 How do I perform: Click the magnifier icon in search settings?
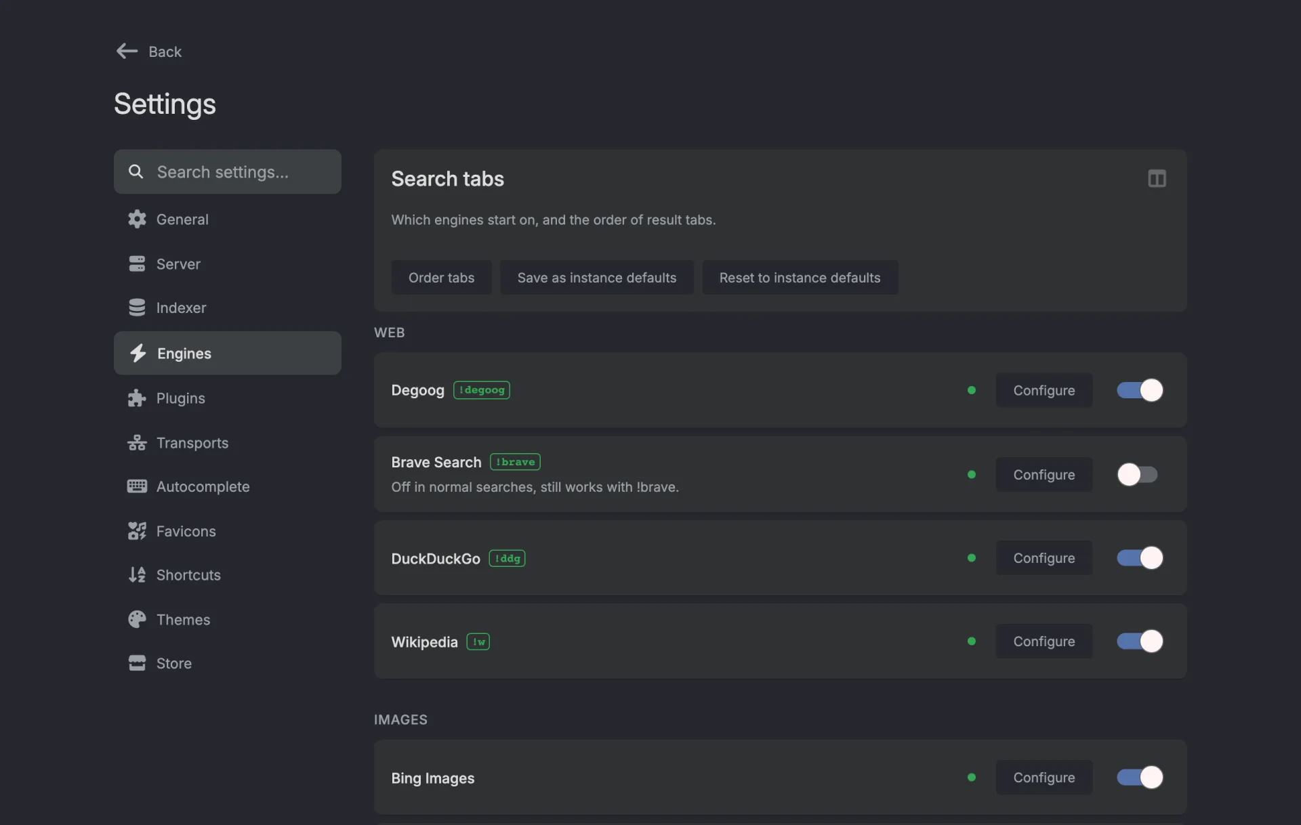click(x=136, y=171)
